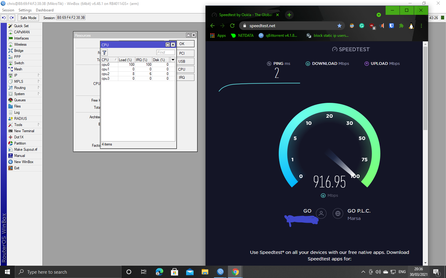Open Files in the sidebar
Viewport: 446px width, 278px height.
[x=25, y=106]
